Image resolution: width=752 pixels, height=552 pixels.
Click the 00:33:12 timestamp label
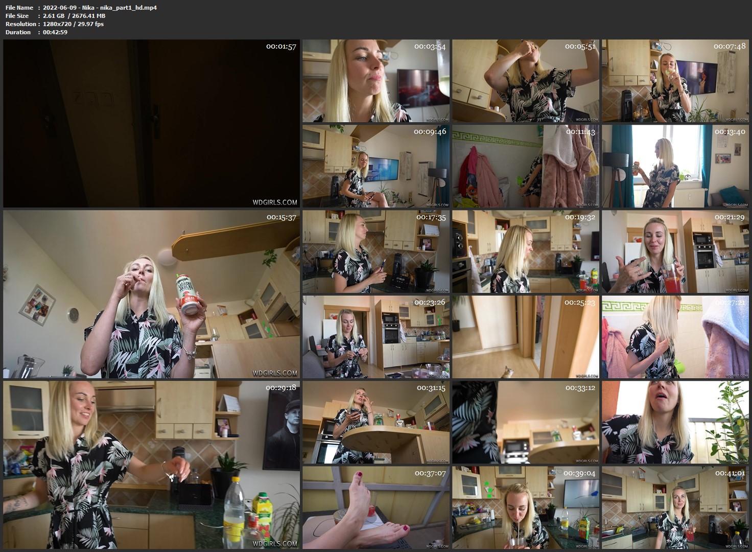point(580,388)
